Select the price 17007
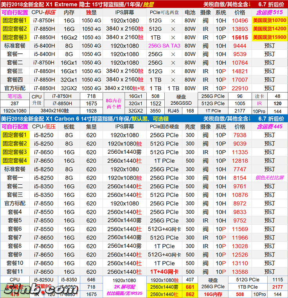The width and height of the screenshot is (288, 298). pos(240,80)
